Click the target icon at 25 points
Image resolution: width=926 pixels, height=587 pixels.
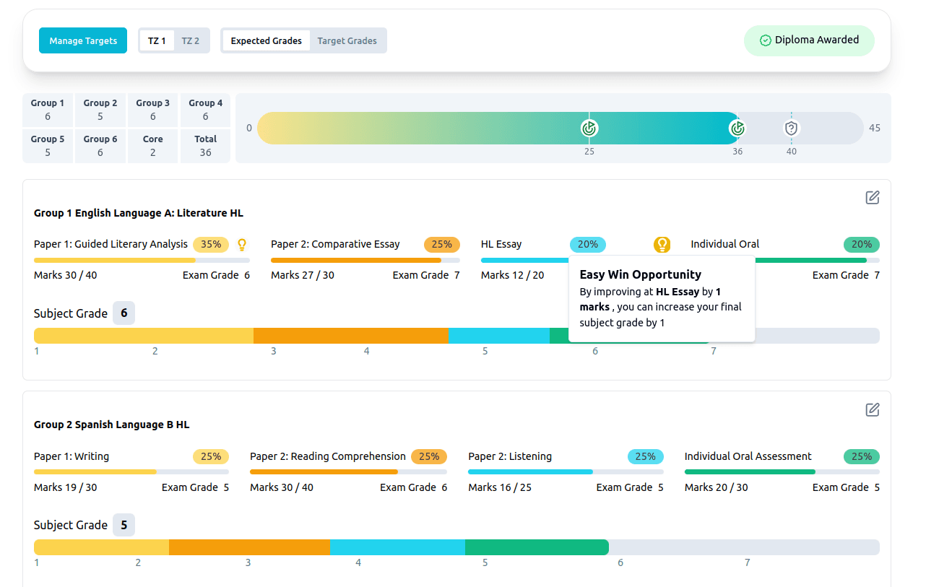[589, 129]
